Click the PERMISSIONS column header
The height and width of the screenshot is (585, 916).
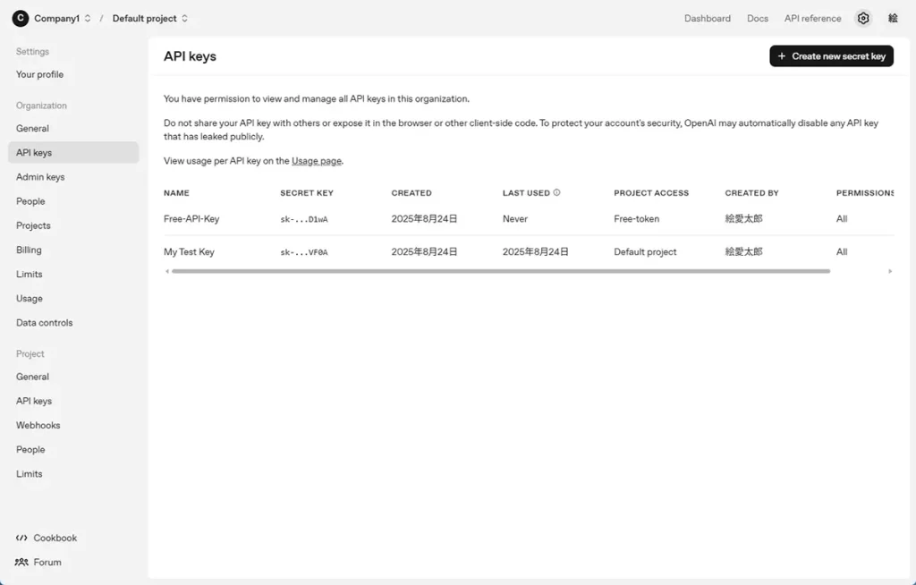(865, 193)
